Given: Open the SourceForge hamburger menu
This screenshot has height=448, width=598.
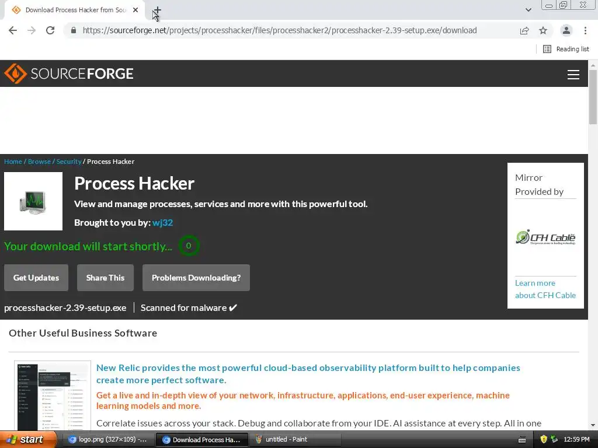Looking at the screenshot, I should (x=573, y=74).
